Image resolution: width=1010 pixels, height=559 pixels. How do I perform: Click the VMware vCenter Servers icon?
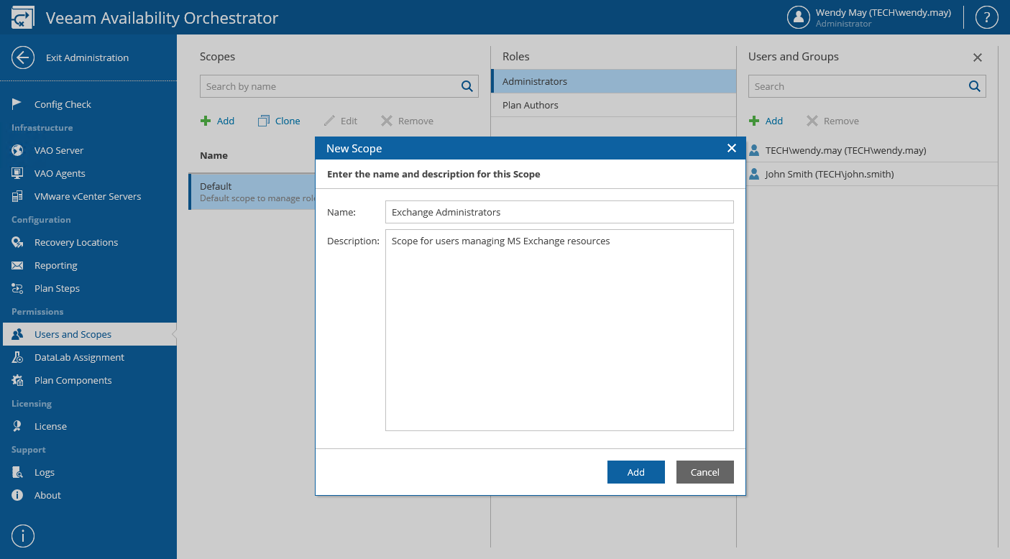coord(17,196)
